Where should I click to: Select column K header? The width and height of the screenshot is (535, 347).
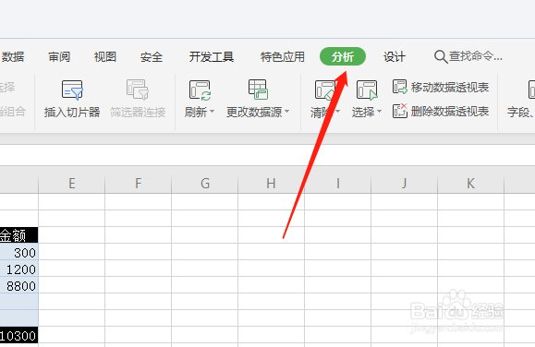(x=471, y=184)
